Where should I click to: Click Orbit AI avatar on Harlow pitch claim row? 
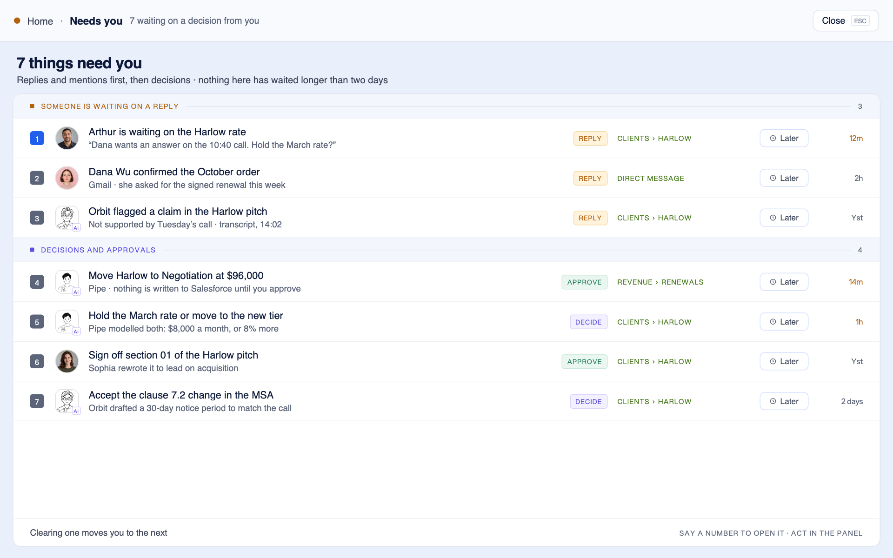click(67, 218)
